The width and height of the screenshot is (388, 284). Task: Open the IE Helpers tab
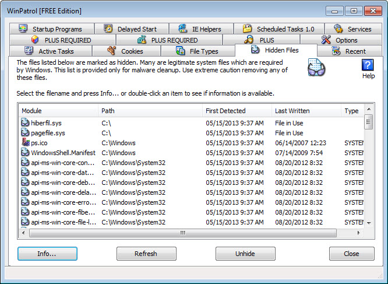pyautogui.click(x=202, y=29)
